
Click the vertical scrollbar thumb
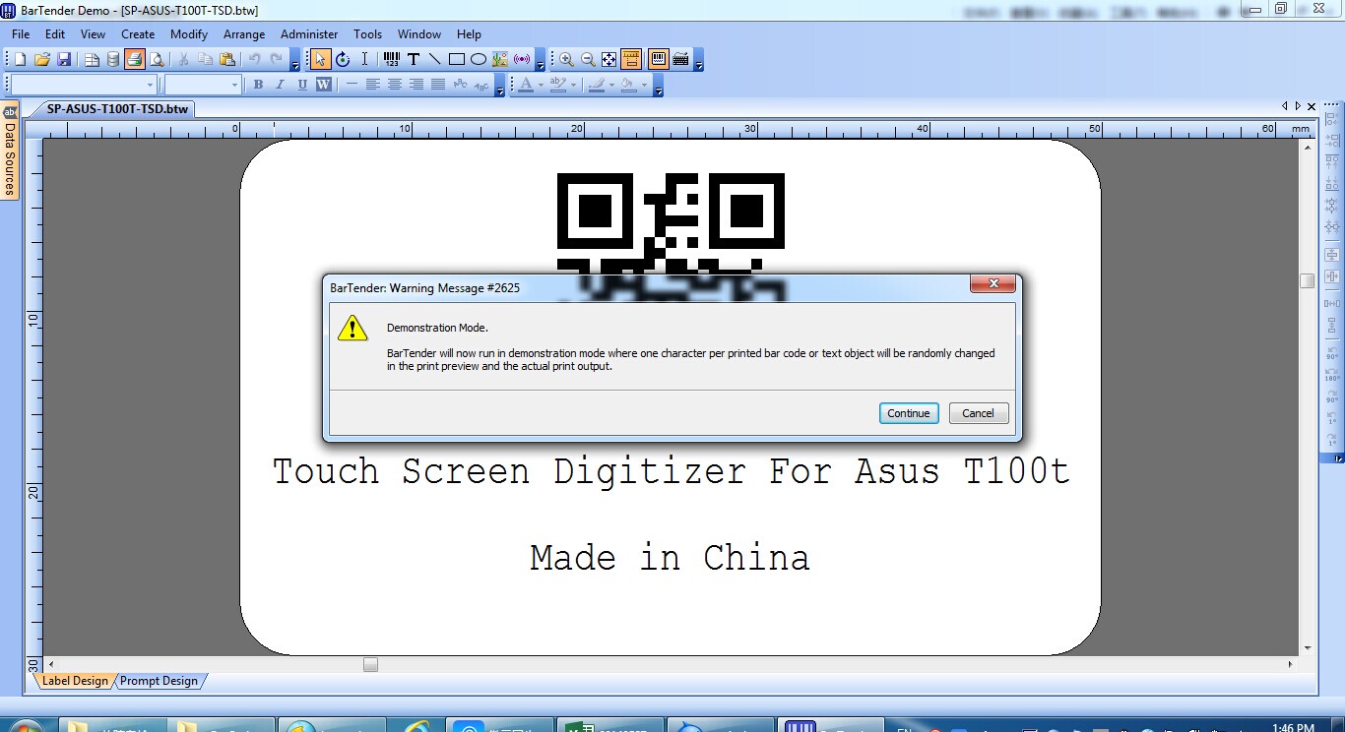pyautogui.click(x=1307, y=280)
